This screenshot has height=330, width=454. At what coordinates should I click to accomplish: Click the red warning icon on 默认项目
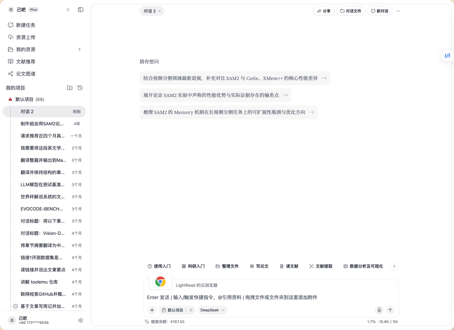pyautogui.click(x=10, y=99)
